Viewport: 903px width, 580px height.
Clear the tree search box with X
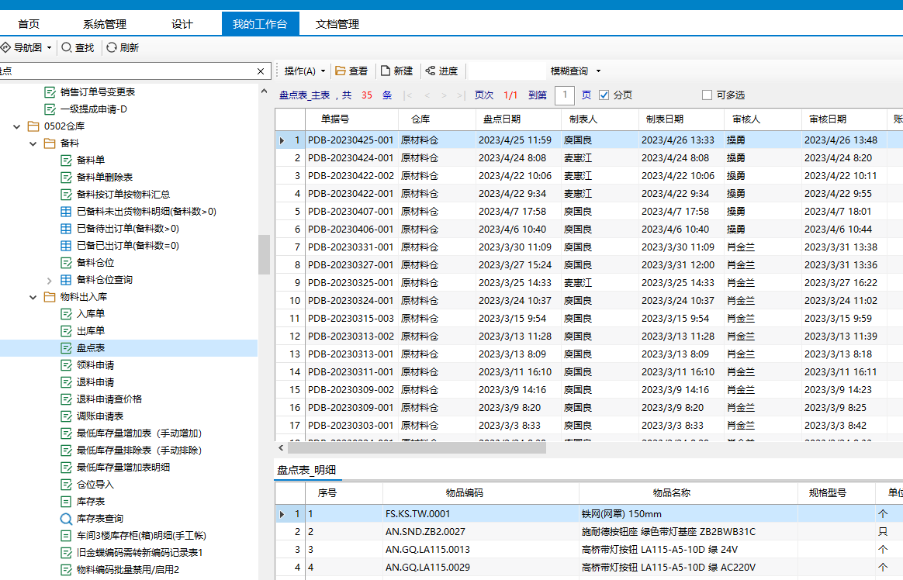tap(261, 71)
